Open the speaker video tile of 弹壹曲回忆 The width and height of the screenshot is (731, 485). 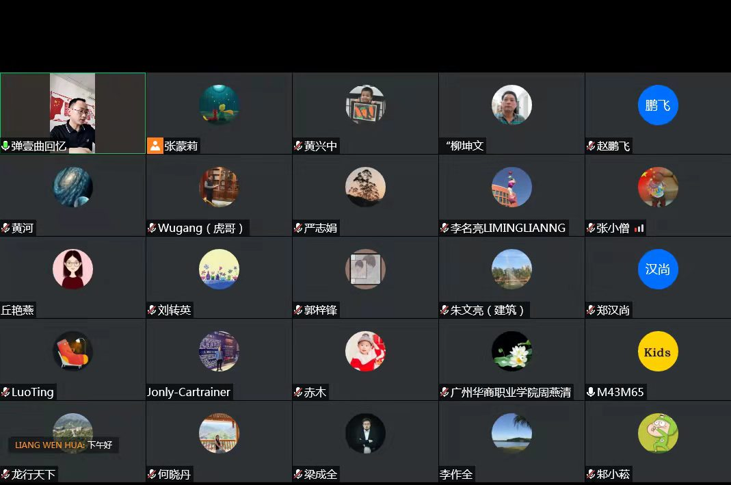(72, 113)
